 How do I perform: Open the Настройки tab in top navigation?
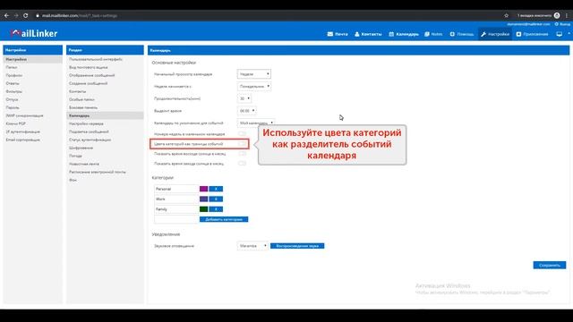[x=495, y=34]
